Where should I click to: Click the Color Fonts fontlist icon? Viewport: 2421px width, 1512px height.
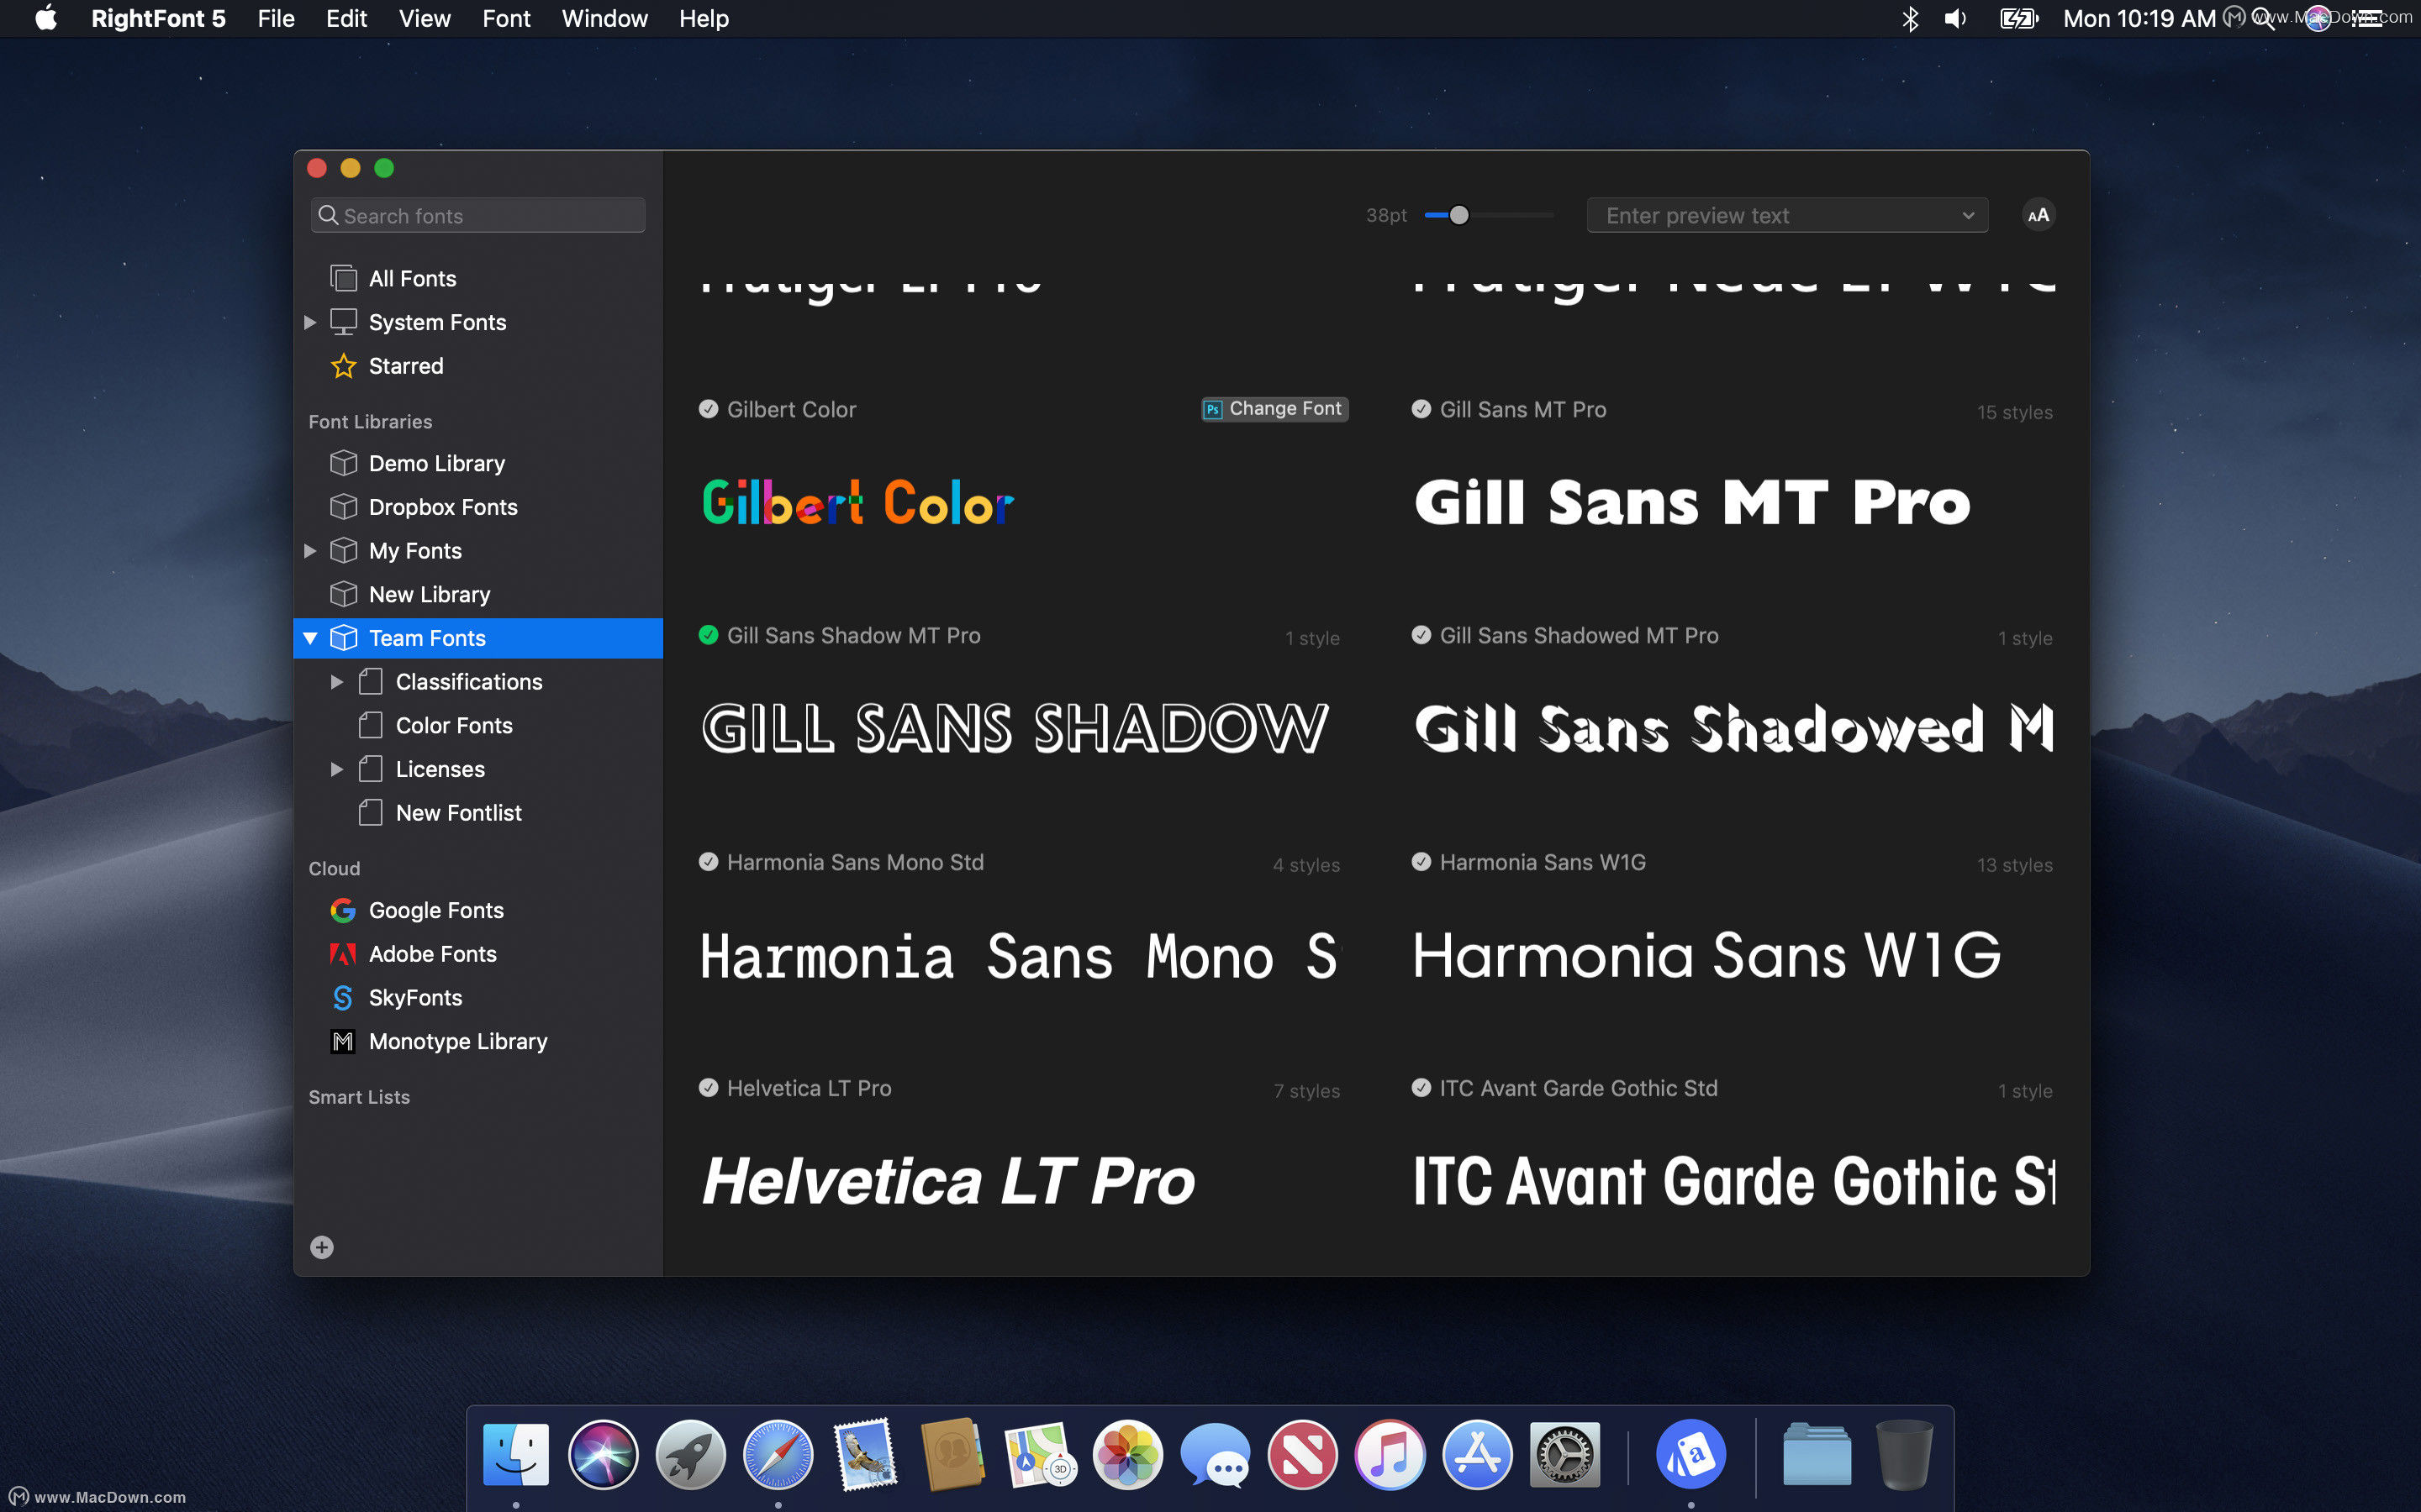click(370, 725)
